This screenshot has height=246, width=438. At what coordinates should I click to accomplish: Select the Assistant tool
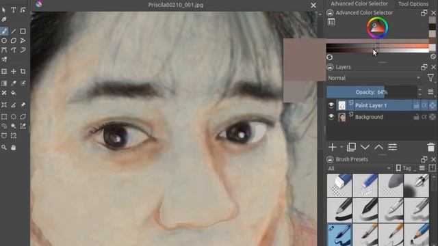pyautogui.click(x=4, y=105)
